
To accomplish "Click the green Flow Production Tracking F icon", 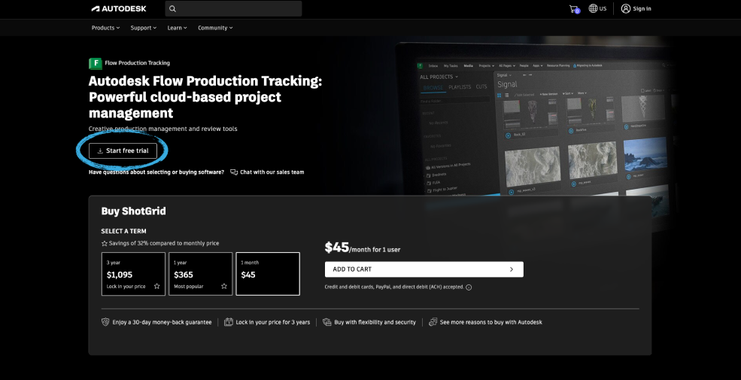I will [96, 63].
